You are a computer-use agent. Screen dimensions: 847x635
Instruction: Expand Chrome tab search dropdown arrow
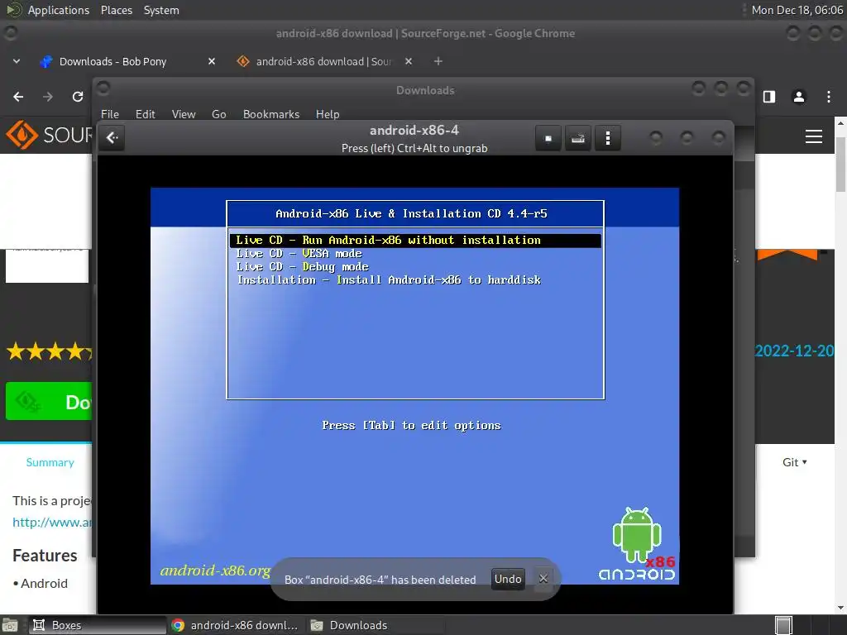(17, 61)
